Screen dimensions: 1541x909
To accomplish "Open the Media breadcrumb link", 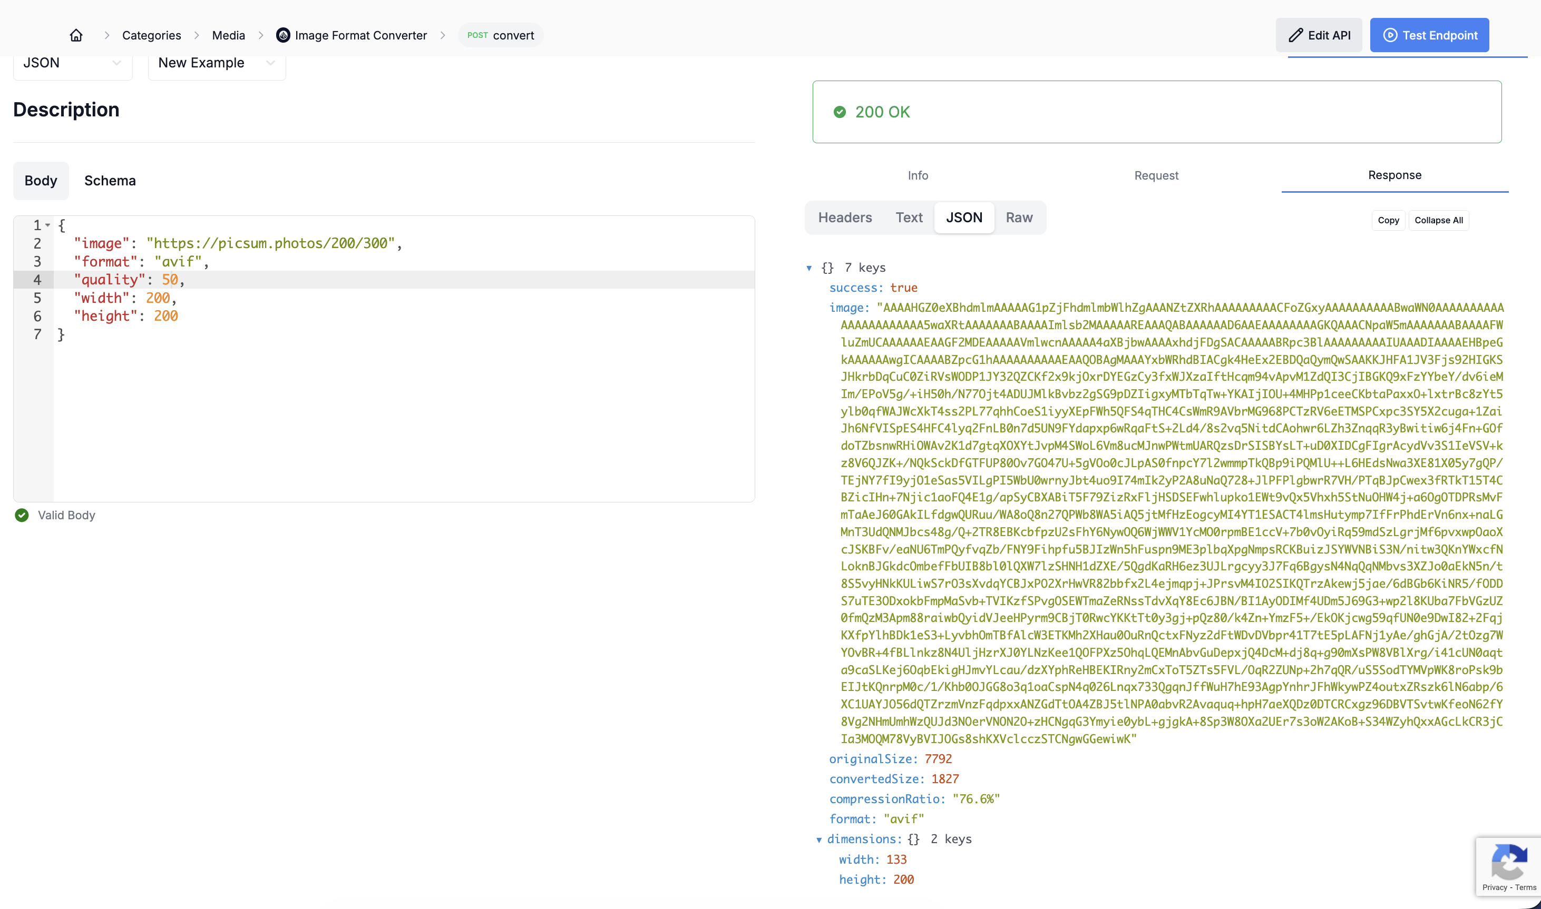I will pos(228,35).
